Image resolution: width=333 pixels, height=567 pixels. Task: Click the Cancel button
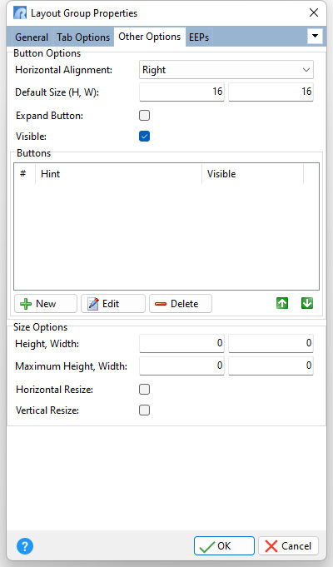[288, 545]
